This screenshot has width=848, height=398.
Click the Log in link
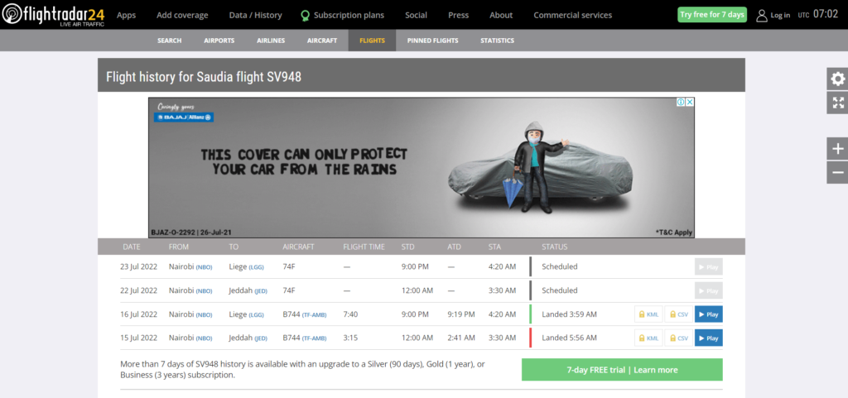tap(780, 15)
